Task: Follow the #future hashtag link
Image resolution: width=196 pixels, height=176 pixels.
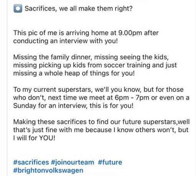Action: click(110, 162)
